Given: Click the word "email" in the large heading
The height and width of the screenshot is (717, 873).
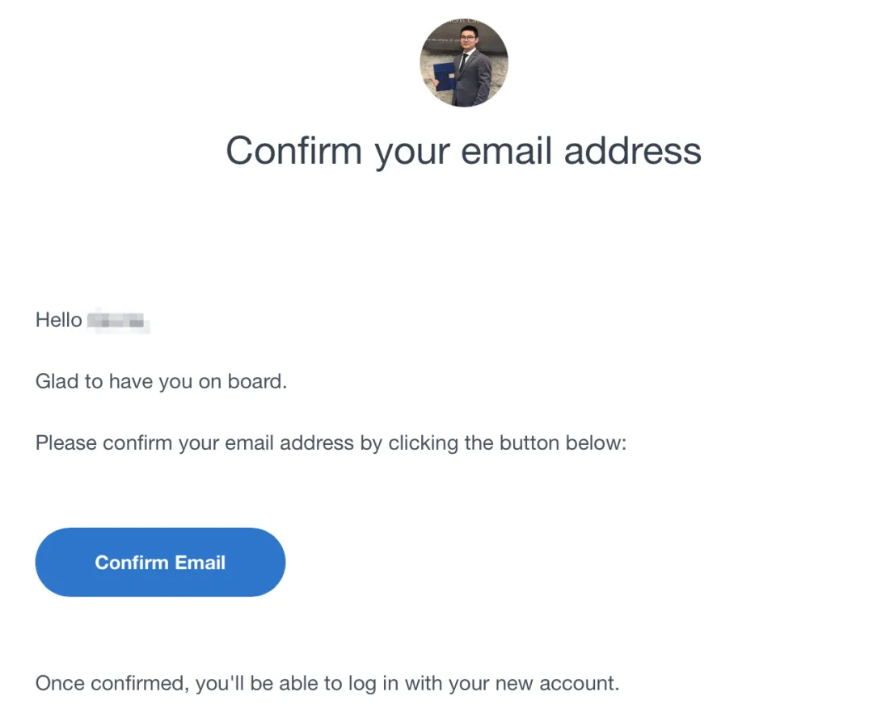Looking at the screenshot, I should pos(506,150).
